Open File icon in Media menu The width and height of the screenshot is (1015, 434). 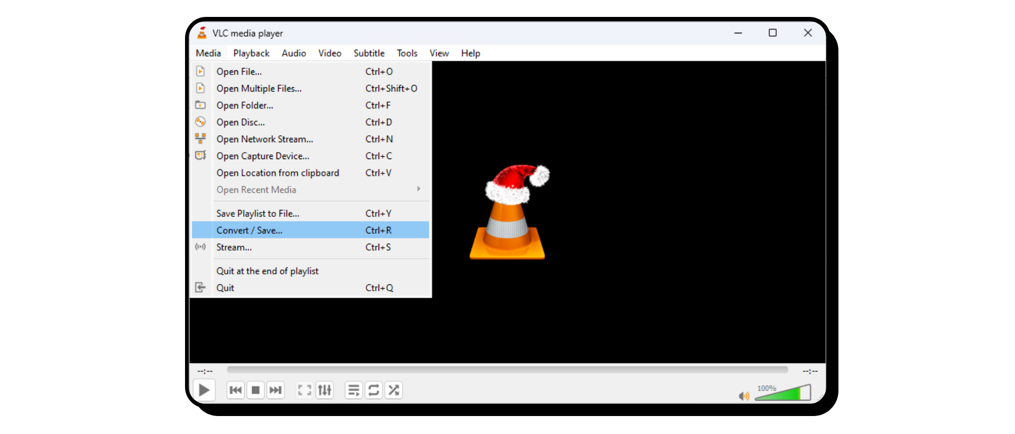click(200, 71)
